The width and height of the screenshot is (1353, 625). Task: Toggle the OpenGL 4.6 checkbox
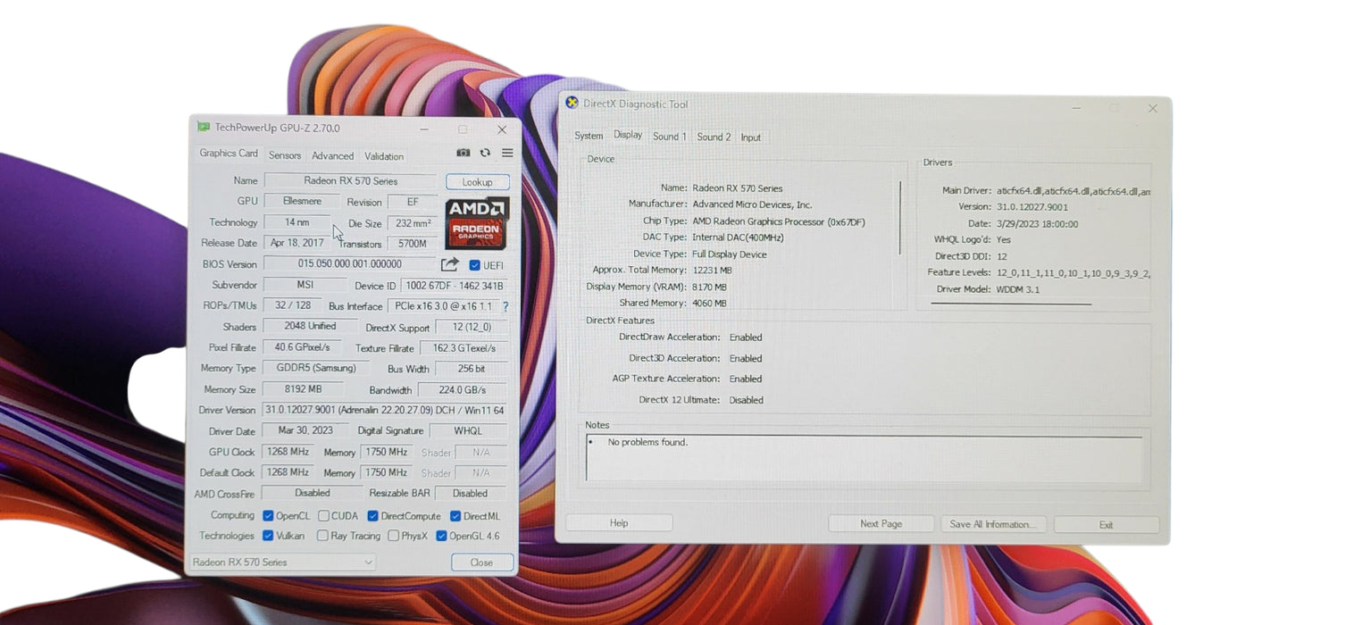click(x=441, y=536)
